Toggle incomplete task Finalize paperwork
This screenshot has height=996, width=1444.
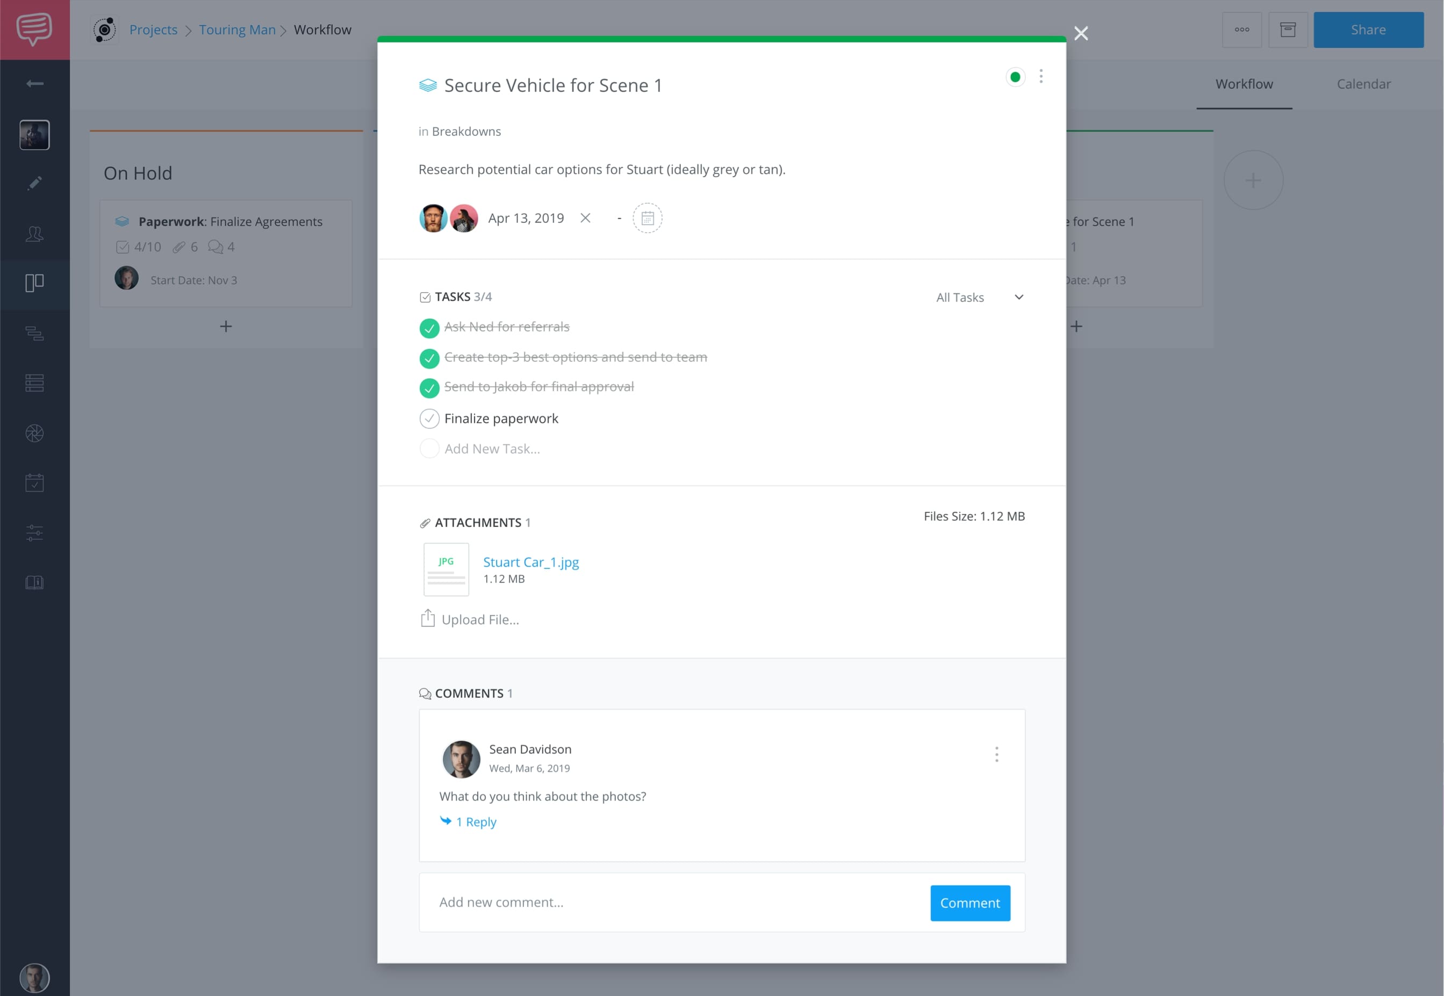point(428,418)
